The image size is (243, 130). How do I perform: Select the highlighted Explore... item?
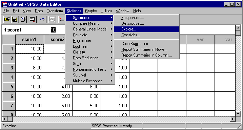pos(146,29)
